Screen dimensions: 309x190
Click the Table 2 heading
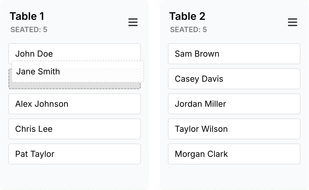coord(187,16)
